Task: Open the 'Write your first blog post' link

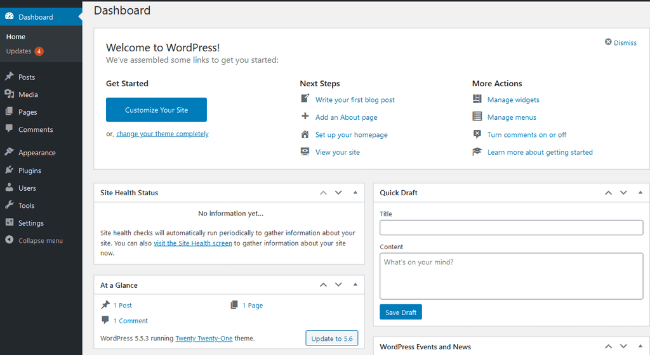Action: [355, 100]
